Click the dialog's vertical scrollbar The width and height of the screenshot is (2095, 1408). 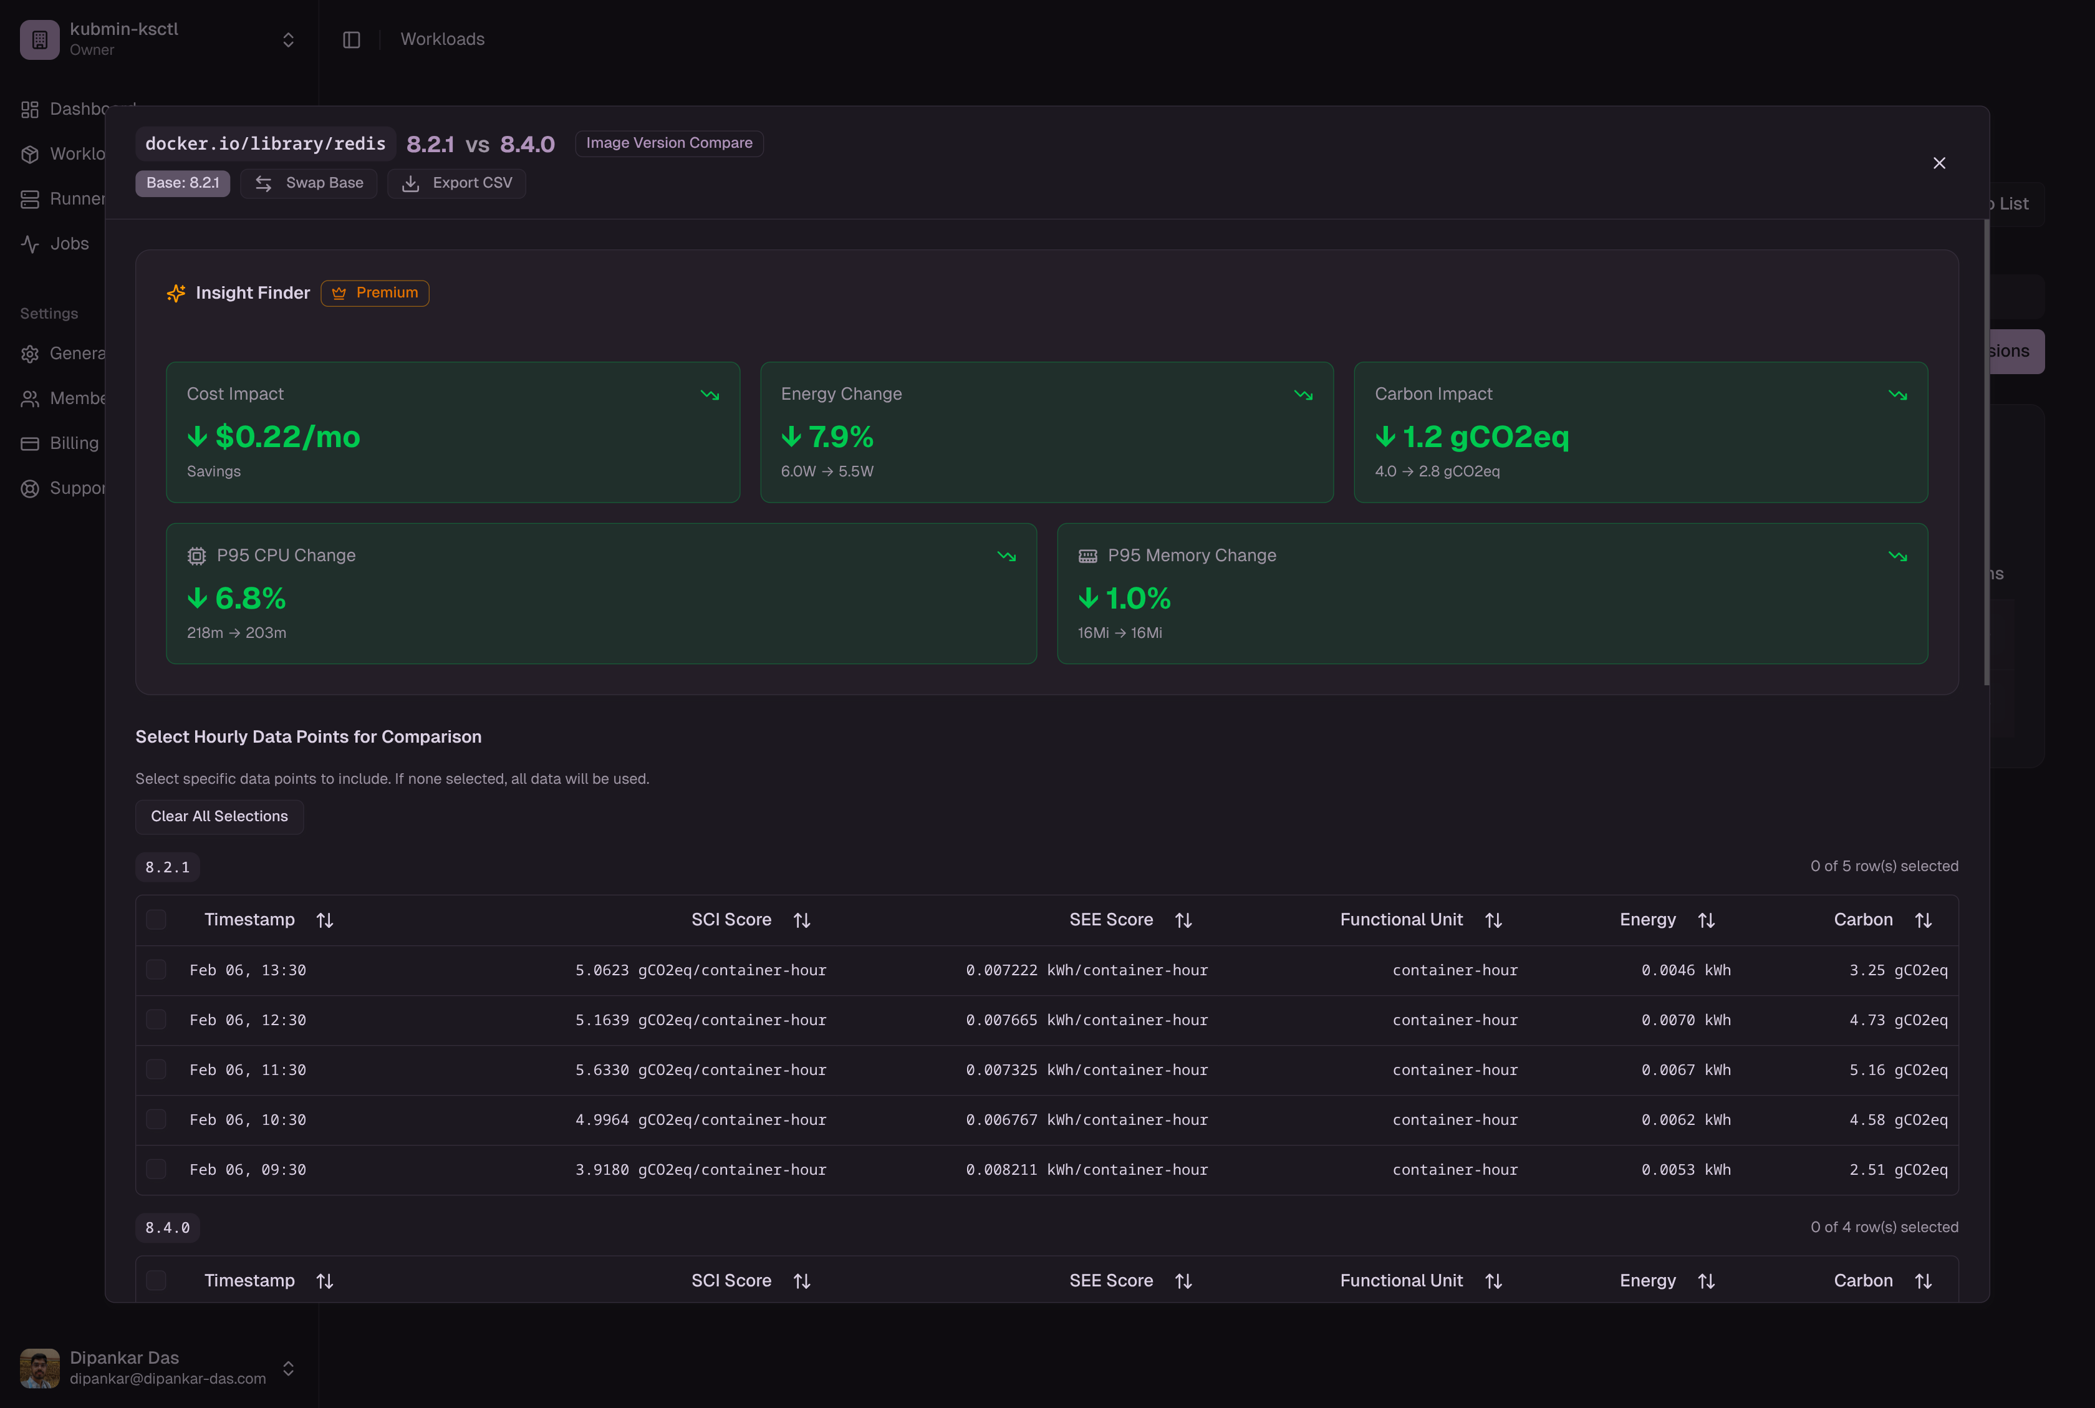pos(1985,449)
